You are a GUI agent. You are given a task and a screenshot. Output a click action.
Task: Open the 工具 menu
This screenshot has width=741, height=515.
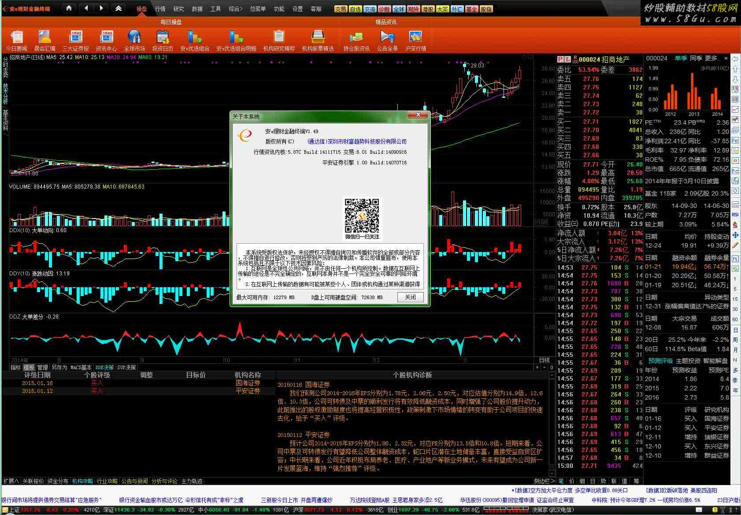(216, 9)
